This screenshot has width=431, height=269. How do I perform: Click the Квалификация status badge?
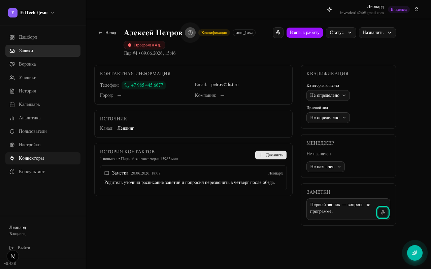[x=214, y=33]
